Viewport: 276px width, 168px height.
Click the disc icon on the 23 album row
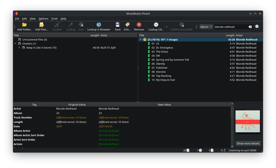145,40
